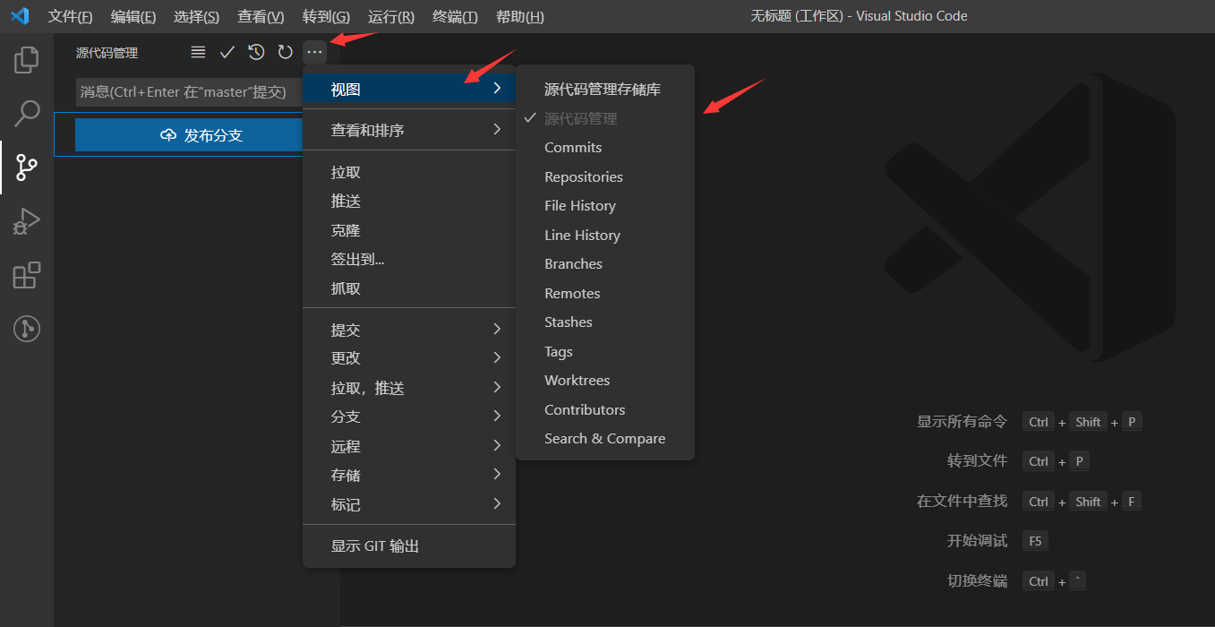The height and width of the screenshot is (627, 1215).
Task: Open Source Control view in activity bar
Action: [x=27, y=167]
